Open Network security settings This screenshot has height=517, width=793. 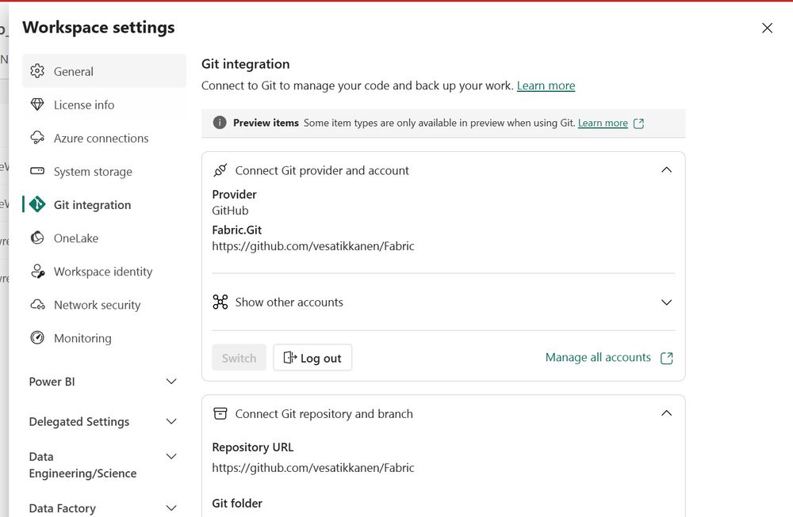pyautogui.click(x=104, y=305)
